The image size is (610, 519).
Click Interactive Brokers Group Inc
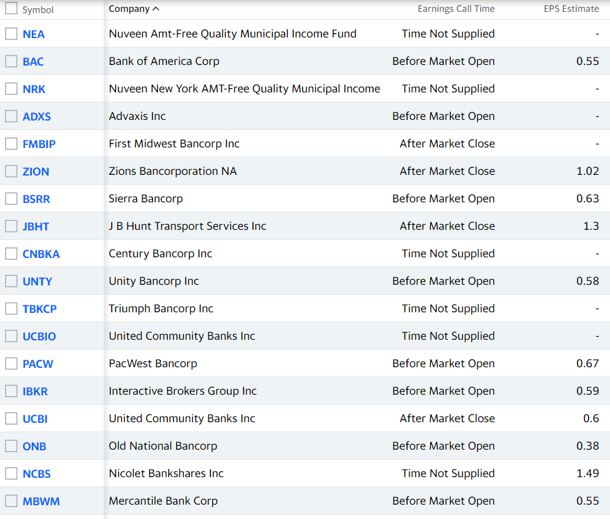coord(183,390)
